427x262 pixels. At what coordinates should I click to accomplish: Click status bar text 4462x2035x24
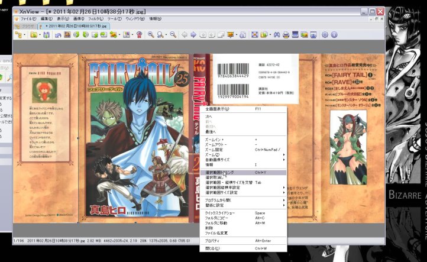coord(115,241)
